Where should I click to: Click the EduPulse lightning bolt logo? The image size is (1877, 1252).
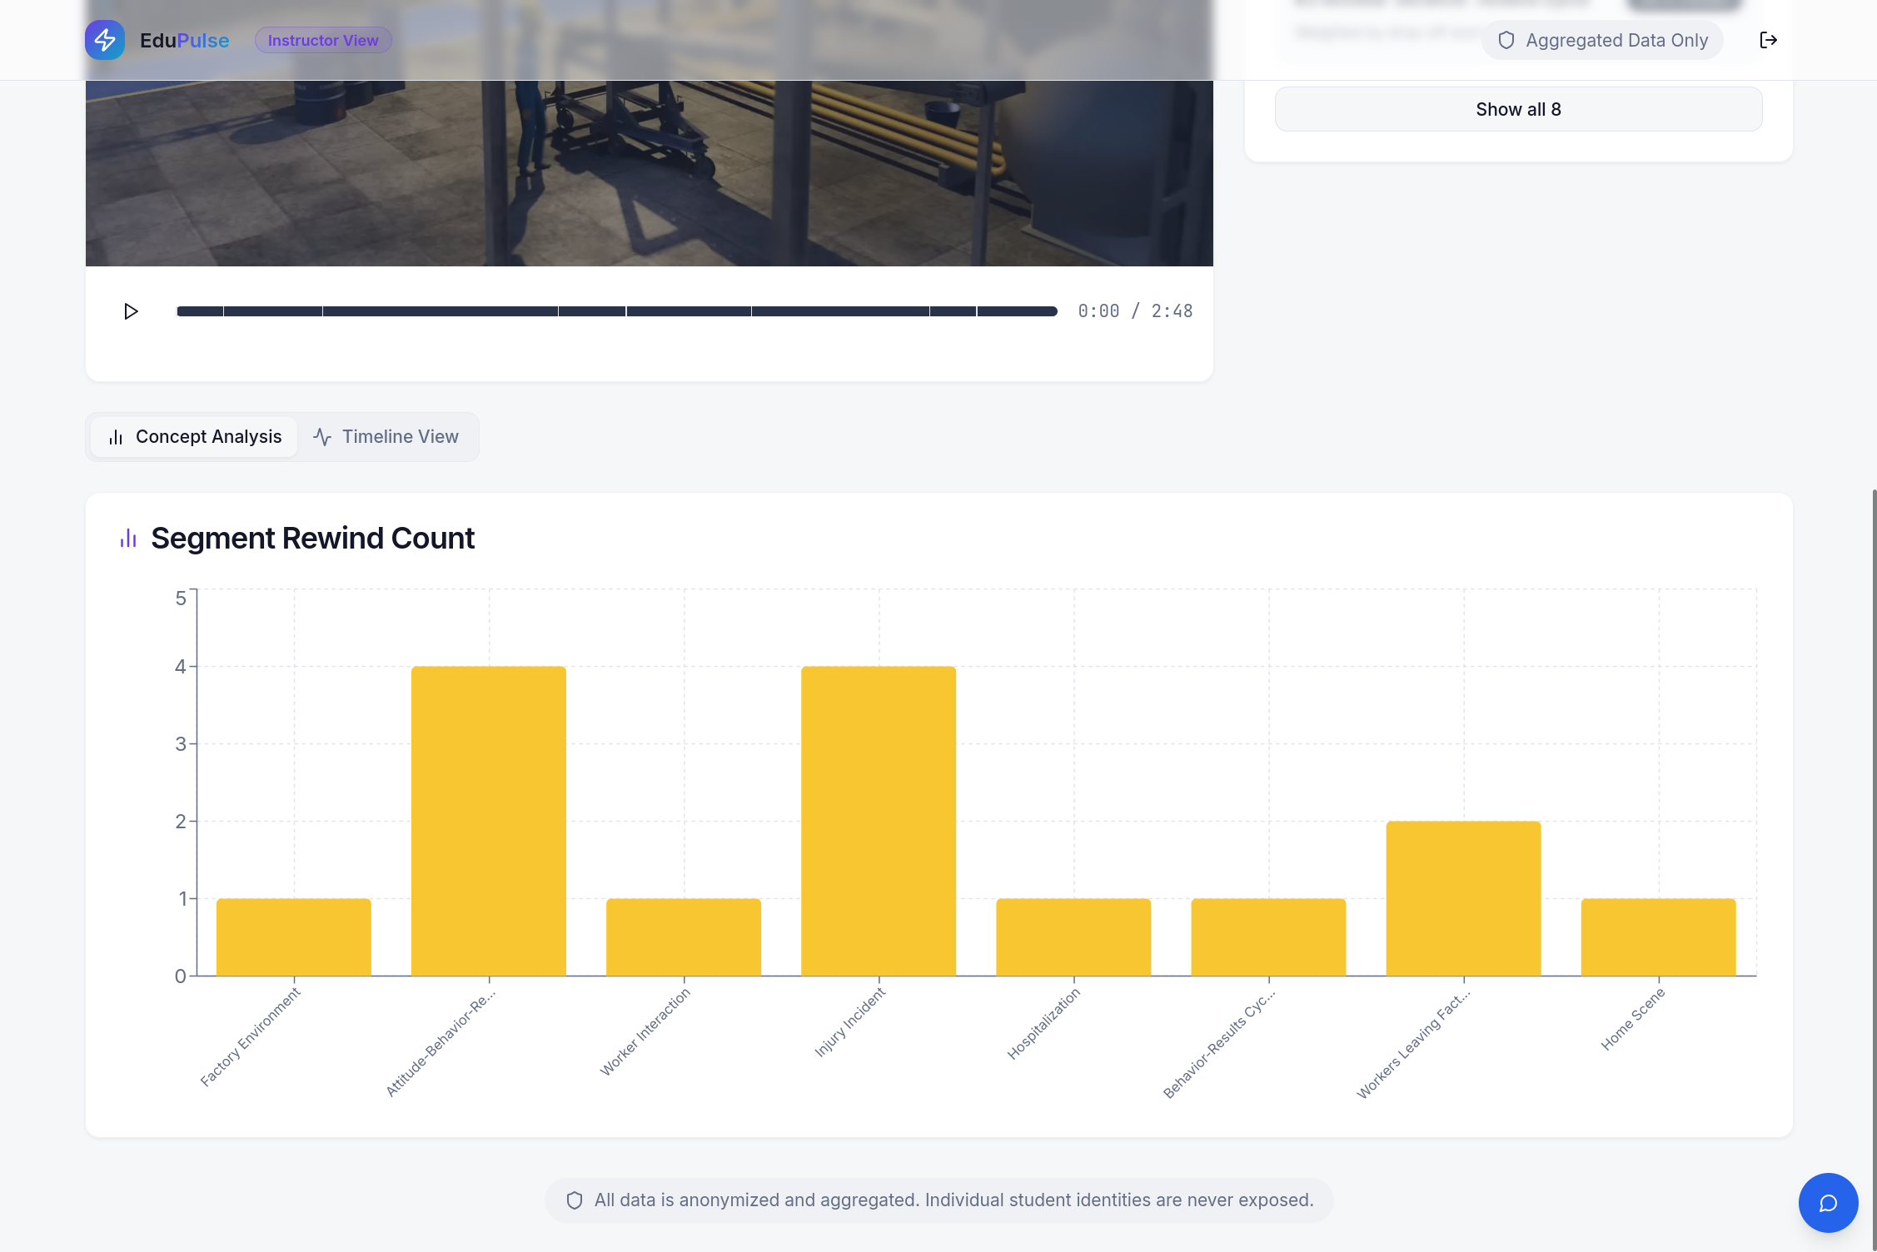tap(105, 40)
